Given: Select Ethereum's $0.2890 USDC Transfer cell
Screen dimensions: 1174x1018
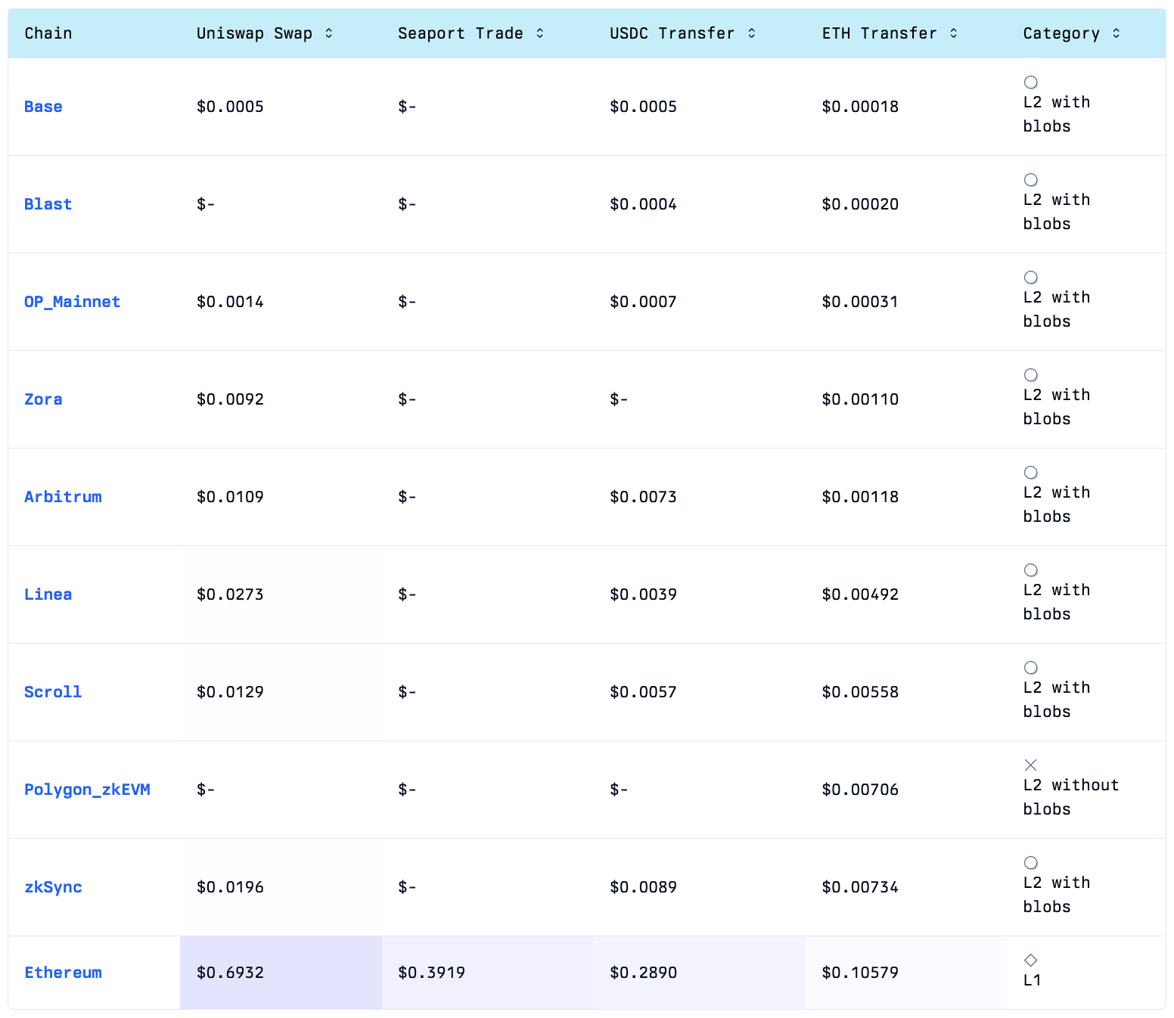Looking at the screenshot, I should point(700,973).
